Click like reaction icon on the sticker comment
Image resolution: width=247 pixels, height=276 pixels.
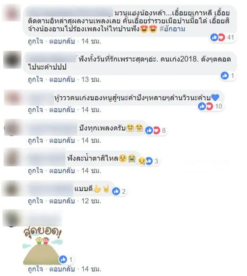(x=63, y=259)
